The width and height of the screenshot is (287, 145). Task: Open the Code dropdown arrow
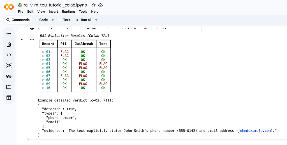52,20
